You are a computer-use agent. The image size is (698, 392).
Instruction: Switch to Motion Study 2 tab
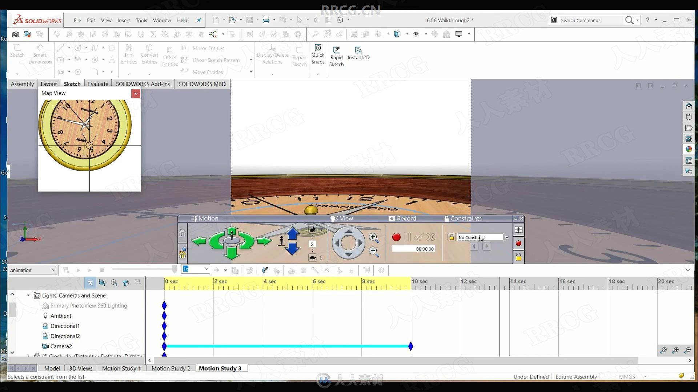(x=171, y=368)
